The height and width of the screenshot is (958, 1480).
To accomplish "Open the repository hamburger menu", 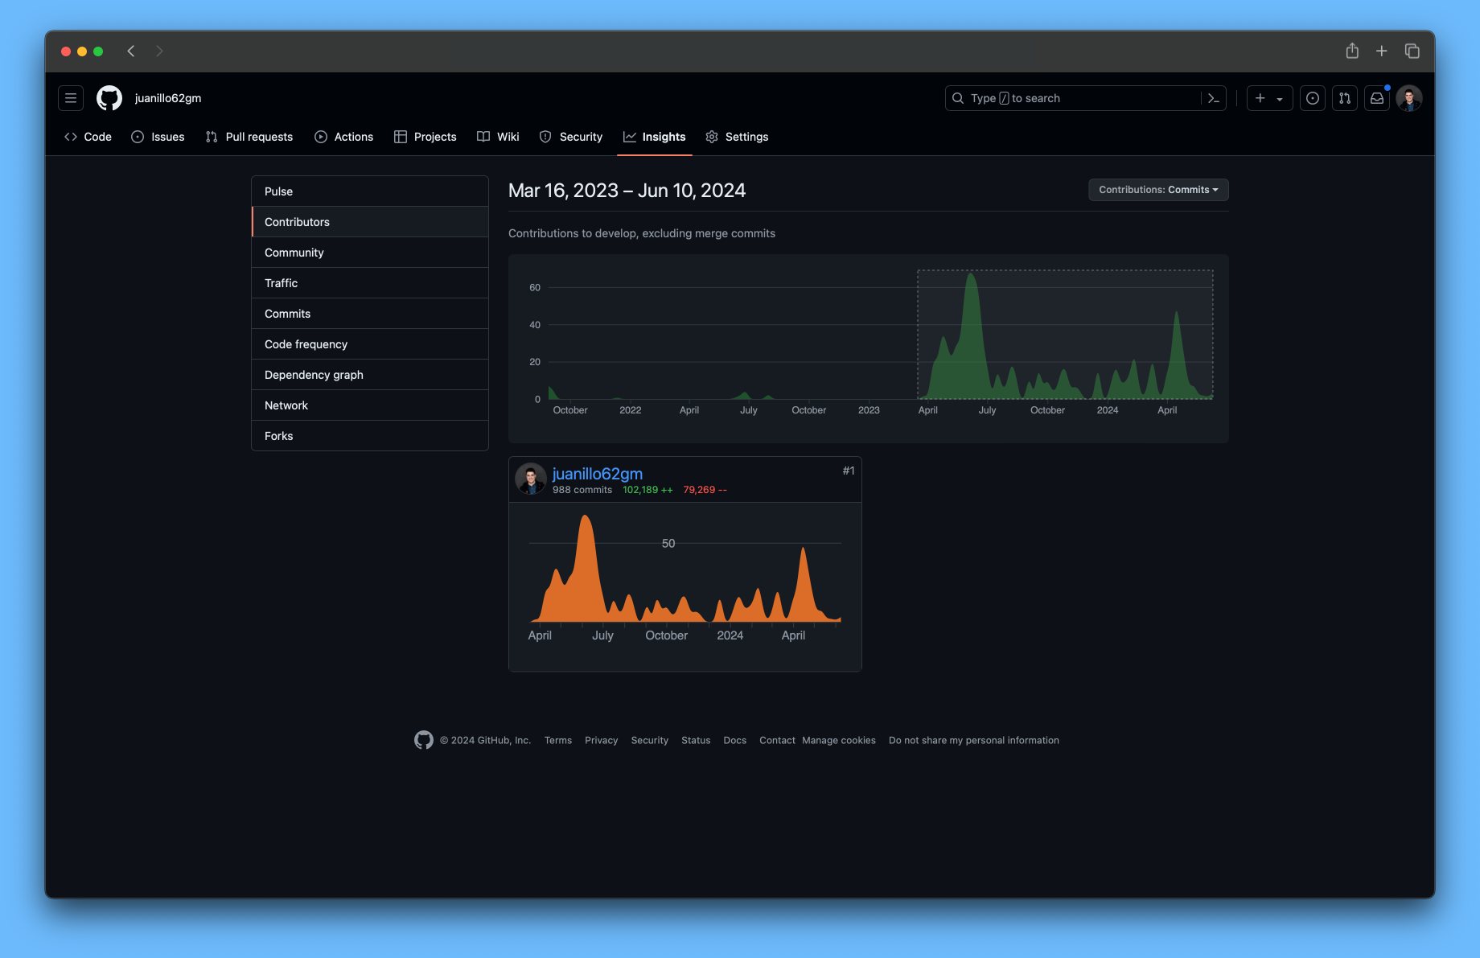I will [x=70, y=97].
